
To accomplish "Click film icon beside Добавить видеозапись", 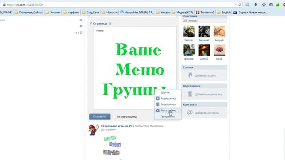I will click(x=190, y=94).
